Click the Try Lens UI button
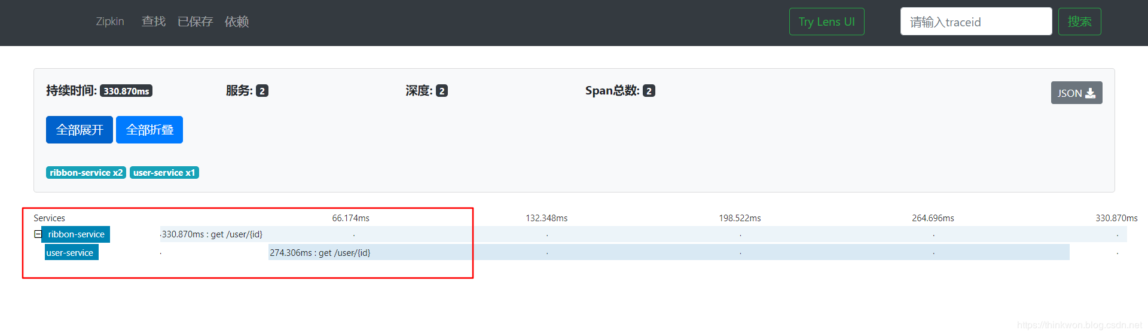Image resolution: width=1148 pixels, height=336 pixels. (826, 22)
